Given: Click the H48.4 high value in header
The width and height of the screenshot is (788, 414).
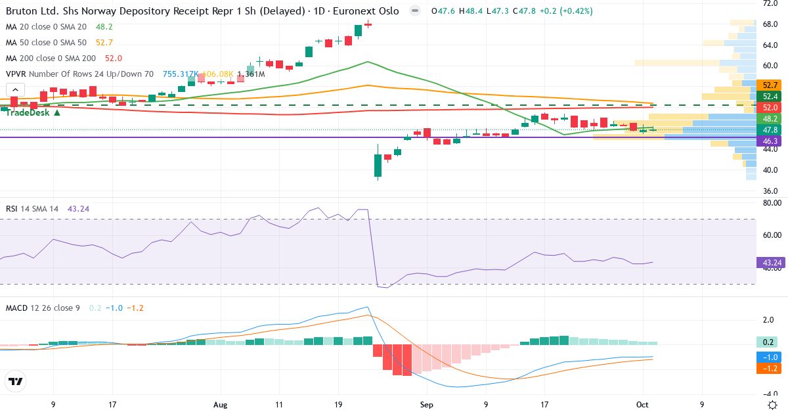Looking at the screenshot, I should coord(470,11).
